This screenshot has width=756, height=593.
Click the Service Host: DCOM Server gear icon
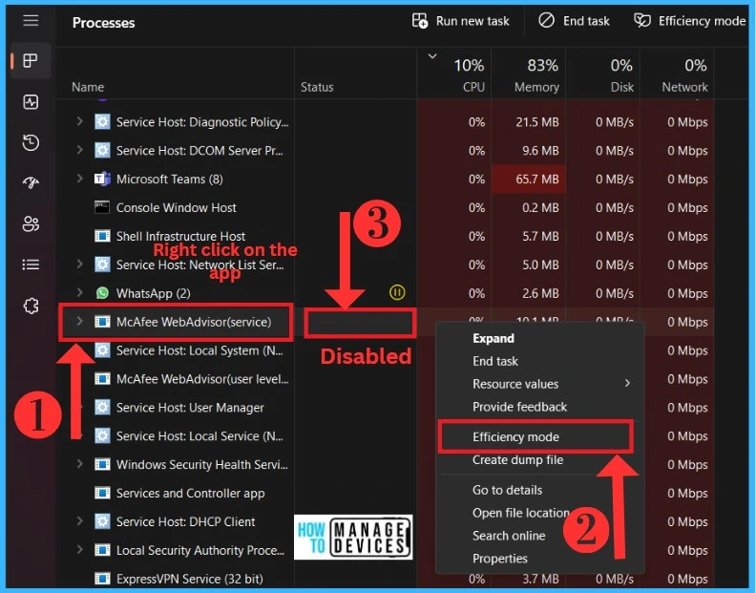pos(102,150)
